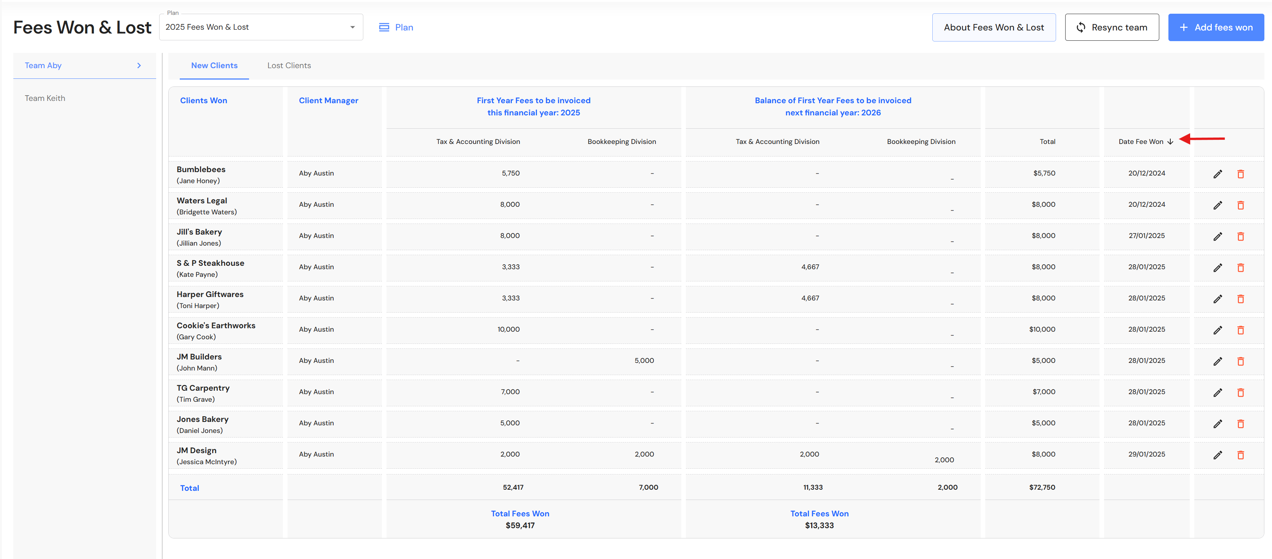Viewport: 1272px width, 559px height.
Task: Click the Add fees won button
Action: tap(1215, 27)
